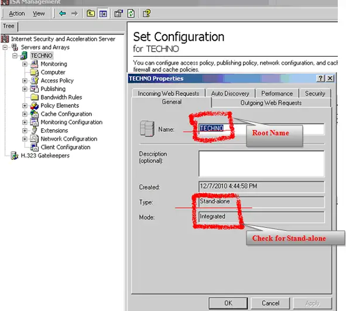
Task: Click the Monitoring node icon
Action: [x=34, y=64]
